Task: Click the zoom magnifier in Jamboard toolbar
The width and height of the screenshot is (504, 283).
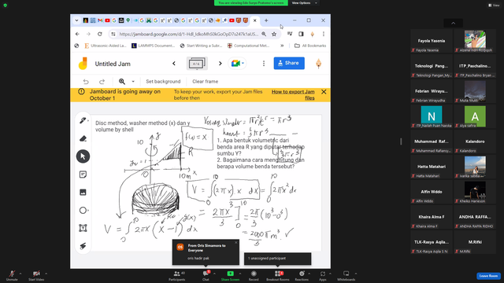Action: point(122,82)
